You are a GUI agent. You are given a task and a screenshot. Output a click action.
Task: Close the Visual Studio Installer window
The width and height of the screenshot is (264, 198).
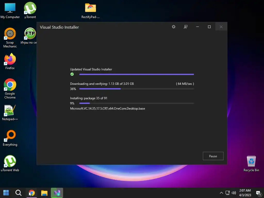(221, 27)
